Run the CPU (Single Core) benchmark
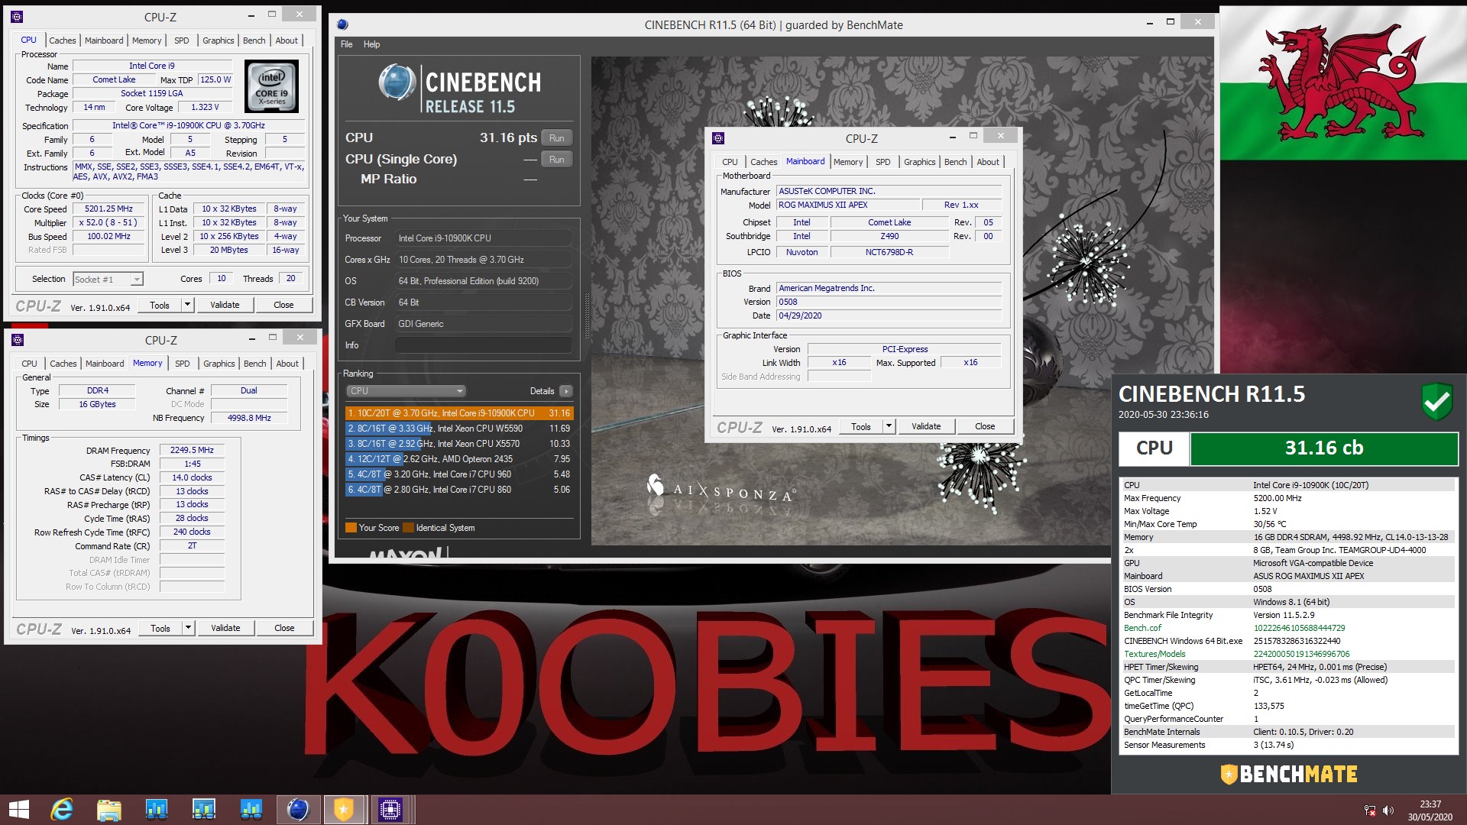Viewport: 1467px width, 825px height. pyautogui.click(x=556, y=160)
